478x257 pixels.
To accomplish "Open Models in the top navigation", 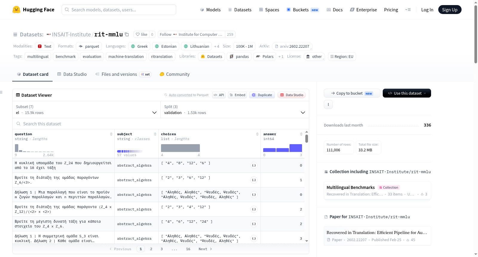I will point(210,10).
